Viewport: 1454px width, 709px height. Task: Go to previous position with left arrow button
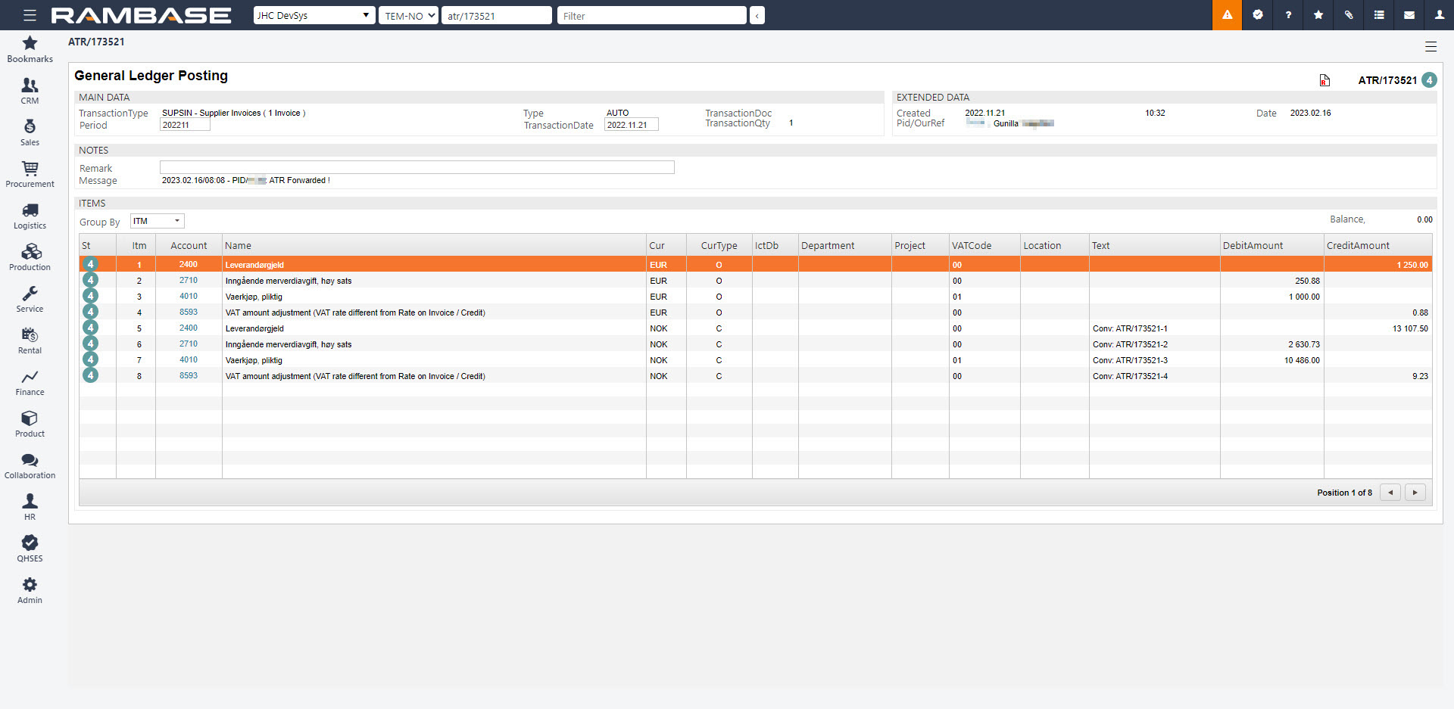coord(1390,493)
